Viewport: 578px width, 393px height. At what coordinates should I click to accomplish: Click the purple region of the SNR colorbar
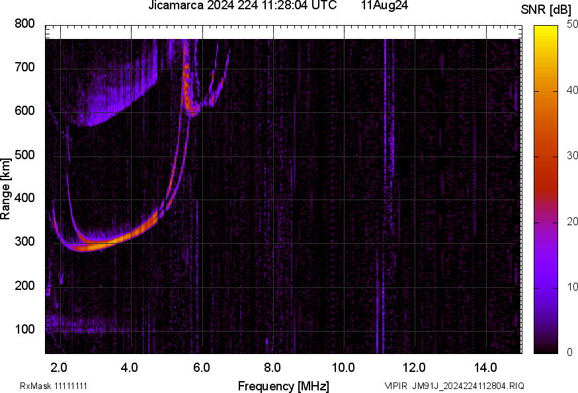pyautogui.click(x=546, y=277)
